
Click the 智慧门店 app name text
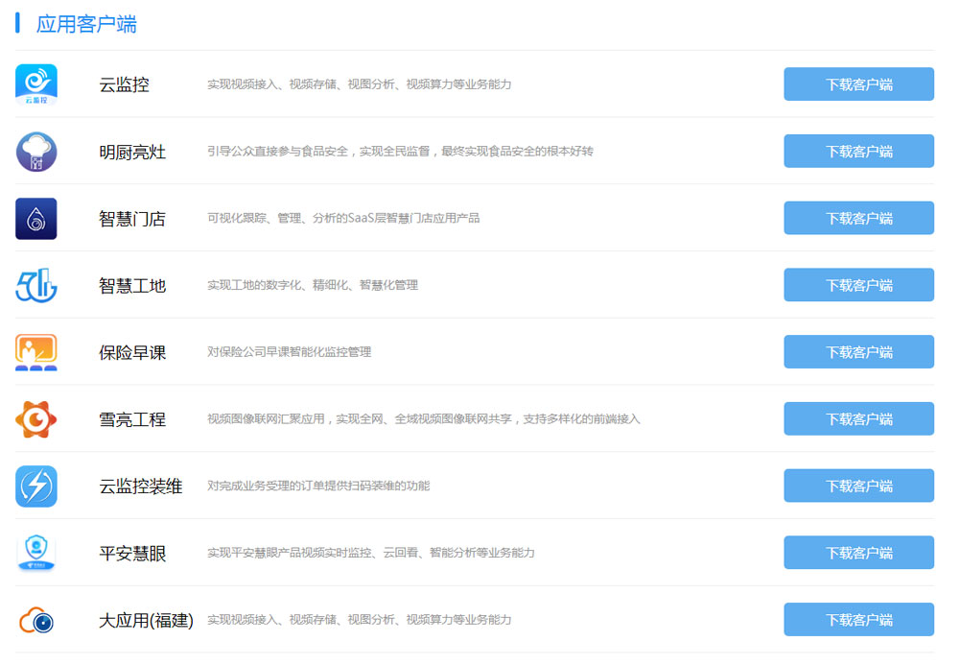tap(132, 219)
